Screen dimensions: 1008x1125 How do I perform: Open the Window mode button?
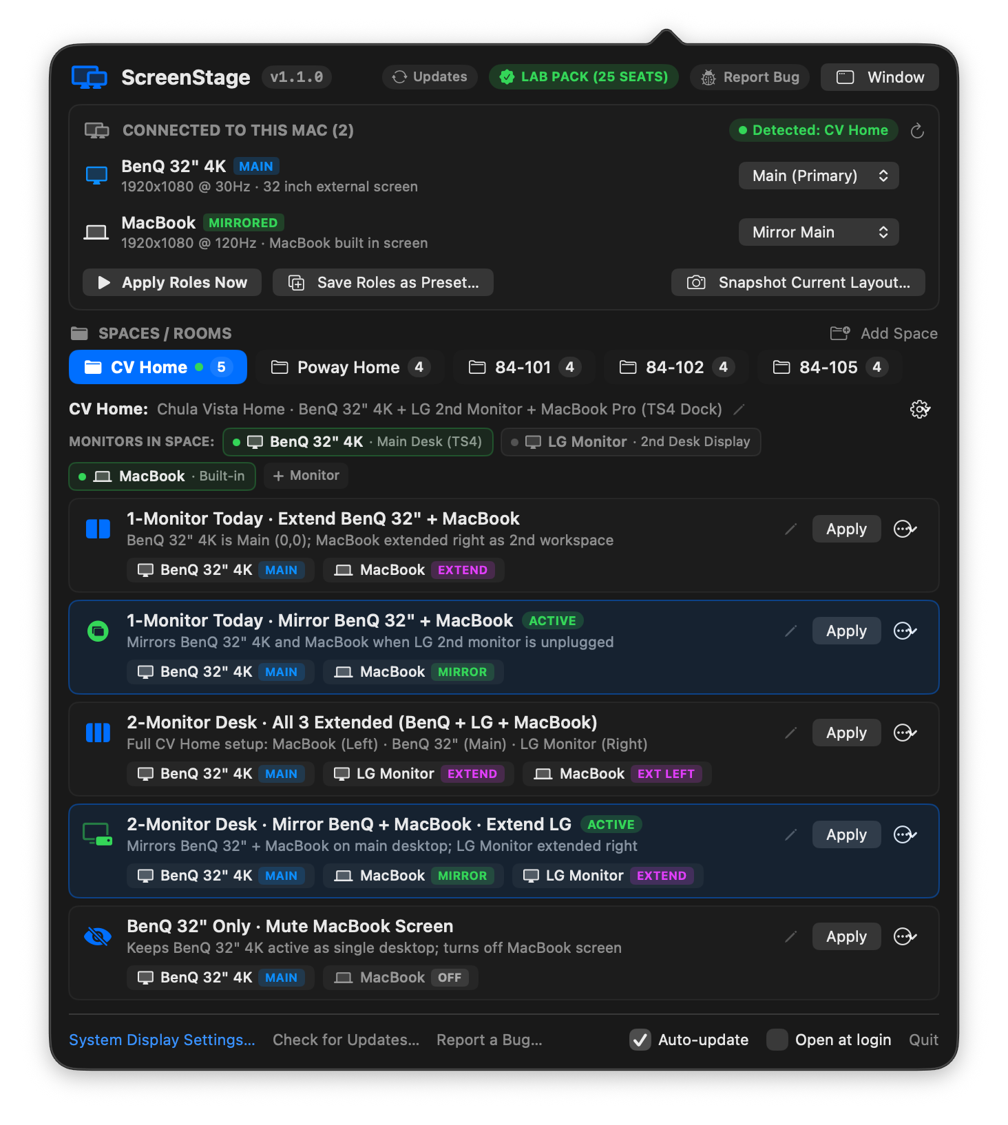pos(880,77)
